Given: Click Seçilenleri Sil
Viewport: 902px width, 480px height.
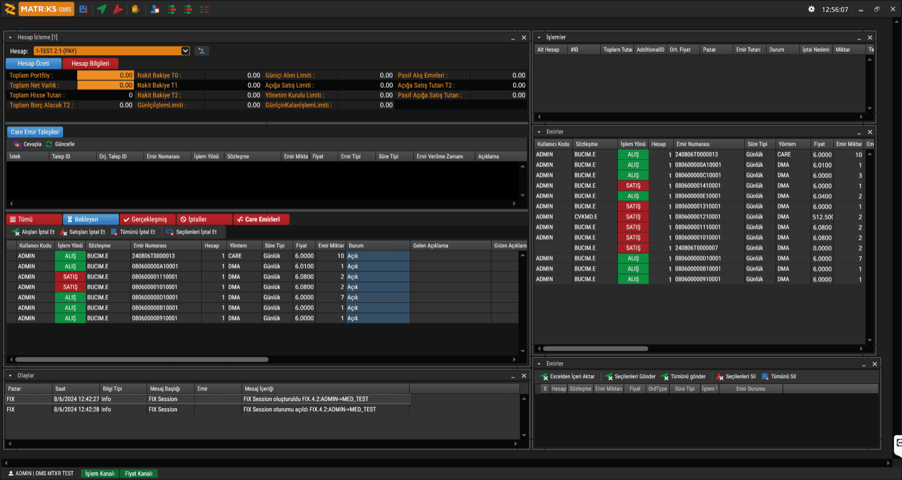Looking at the screenshot, I should point(736,376).
